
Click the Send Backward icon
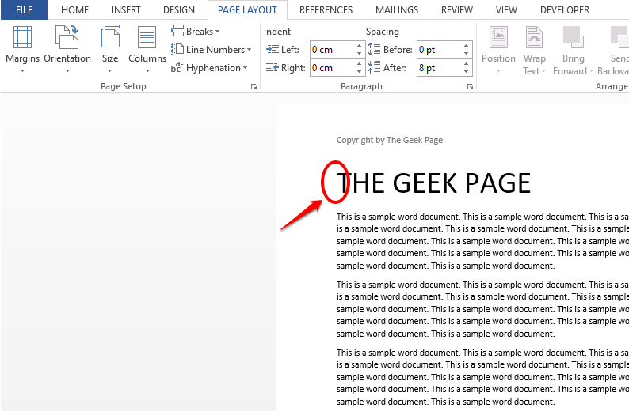[619, 37]
